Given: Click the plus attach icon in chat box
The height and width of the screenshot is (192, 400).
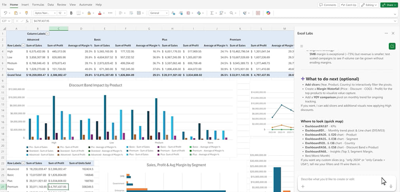Looking at the screenshot, I should point(303,186).
